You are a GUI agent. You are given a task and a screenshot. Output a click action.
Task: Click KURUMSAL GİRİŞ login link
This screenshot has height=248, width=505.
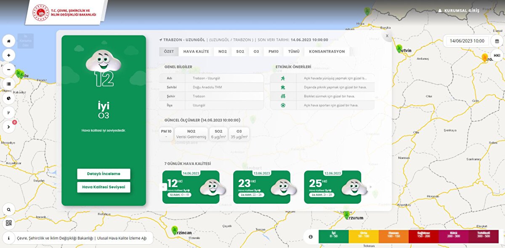(x=459, y=11)
